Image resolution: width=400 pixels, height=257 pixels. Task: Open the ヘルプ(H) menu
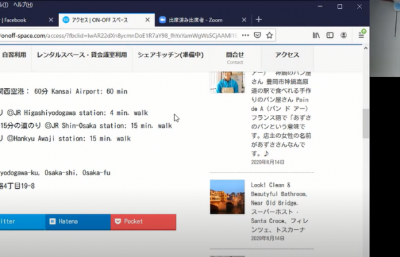tap(22, 5)
